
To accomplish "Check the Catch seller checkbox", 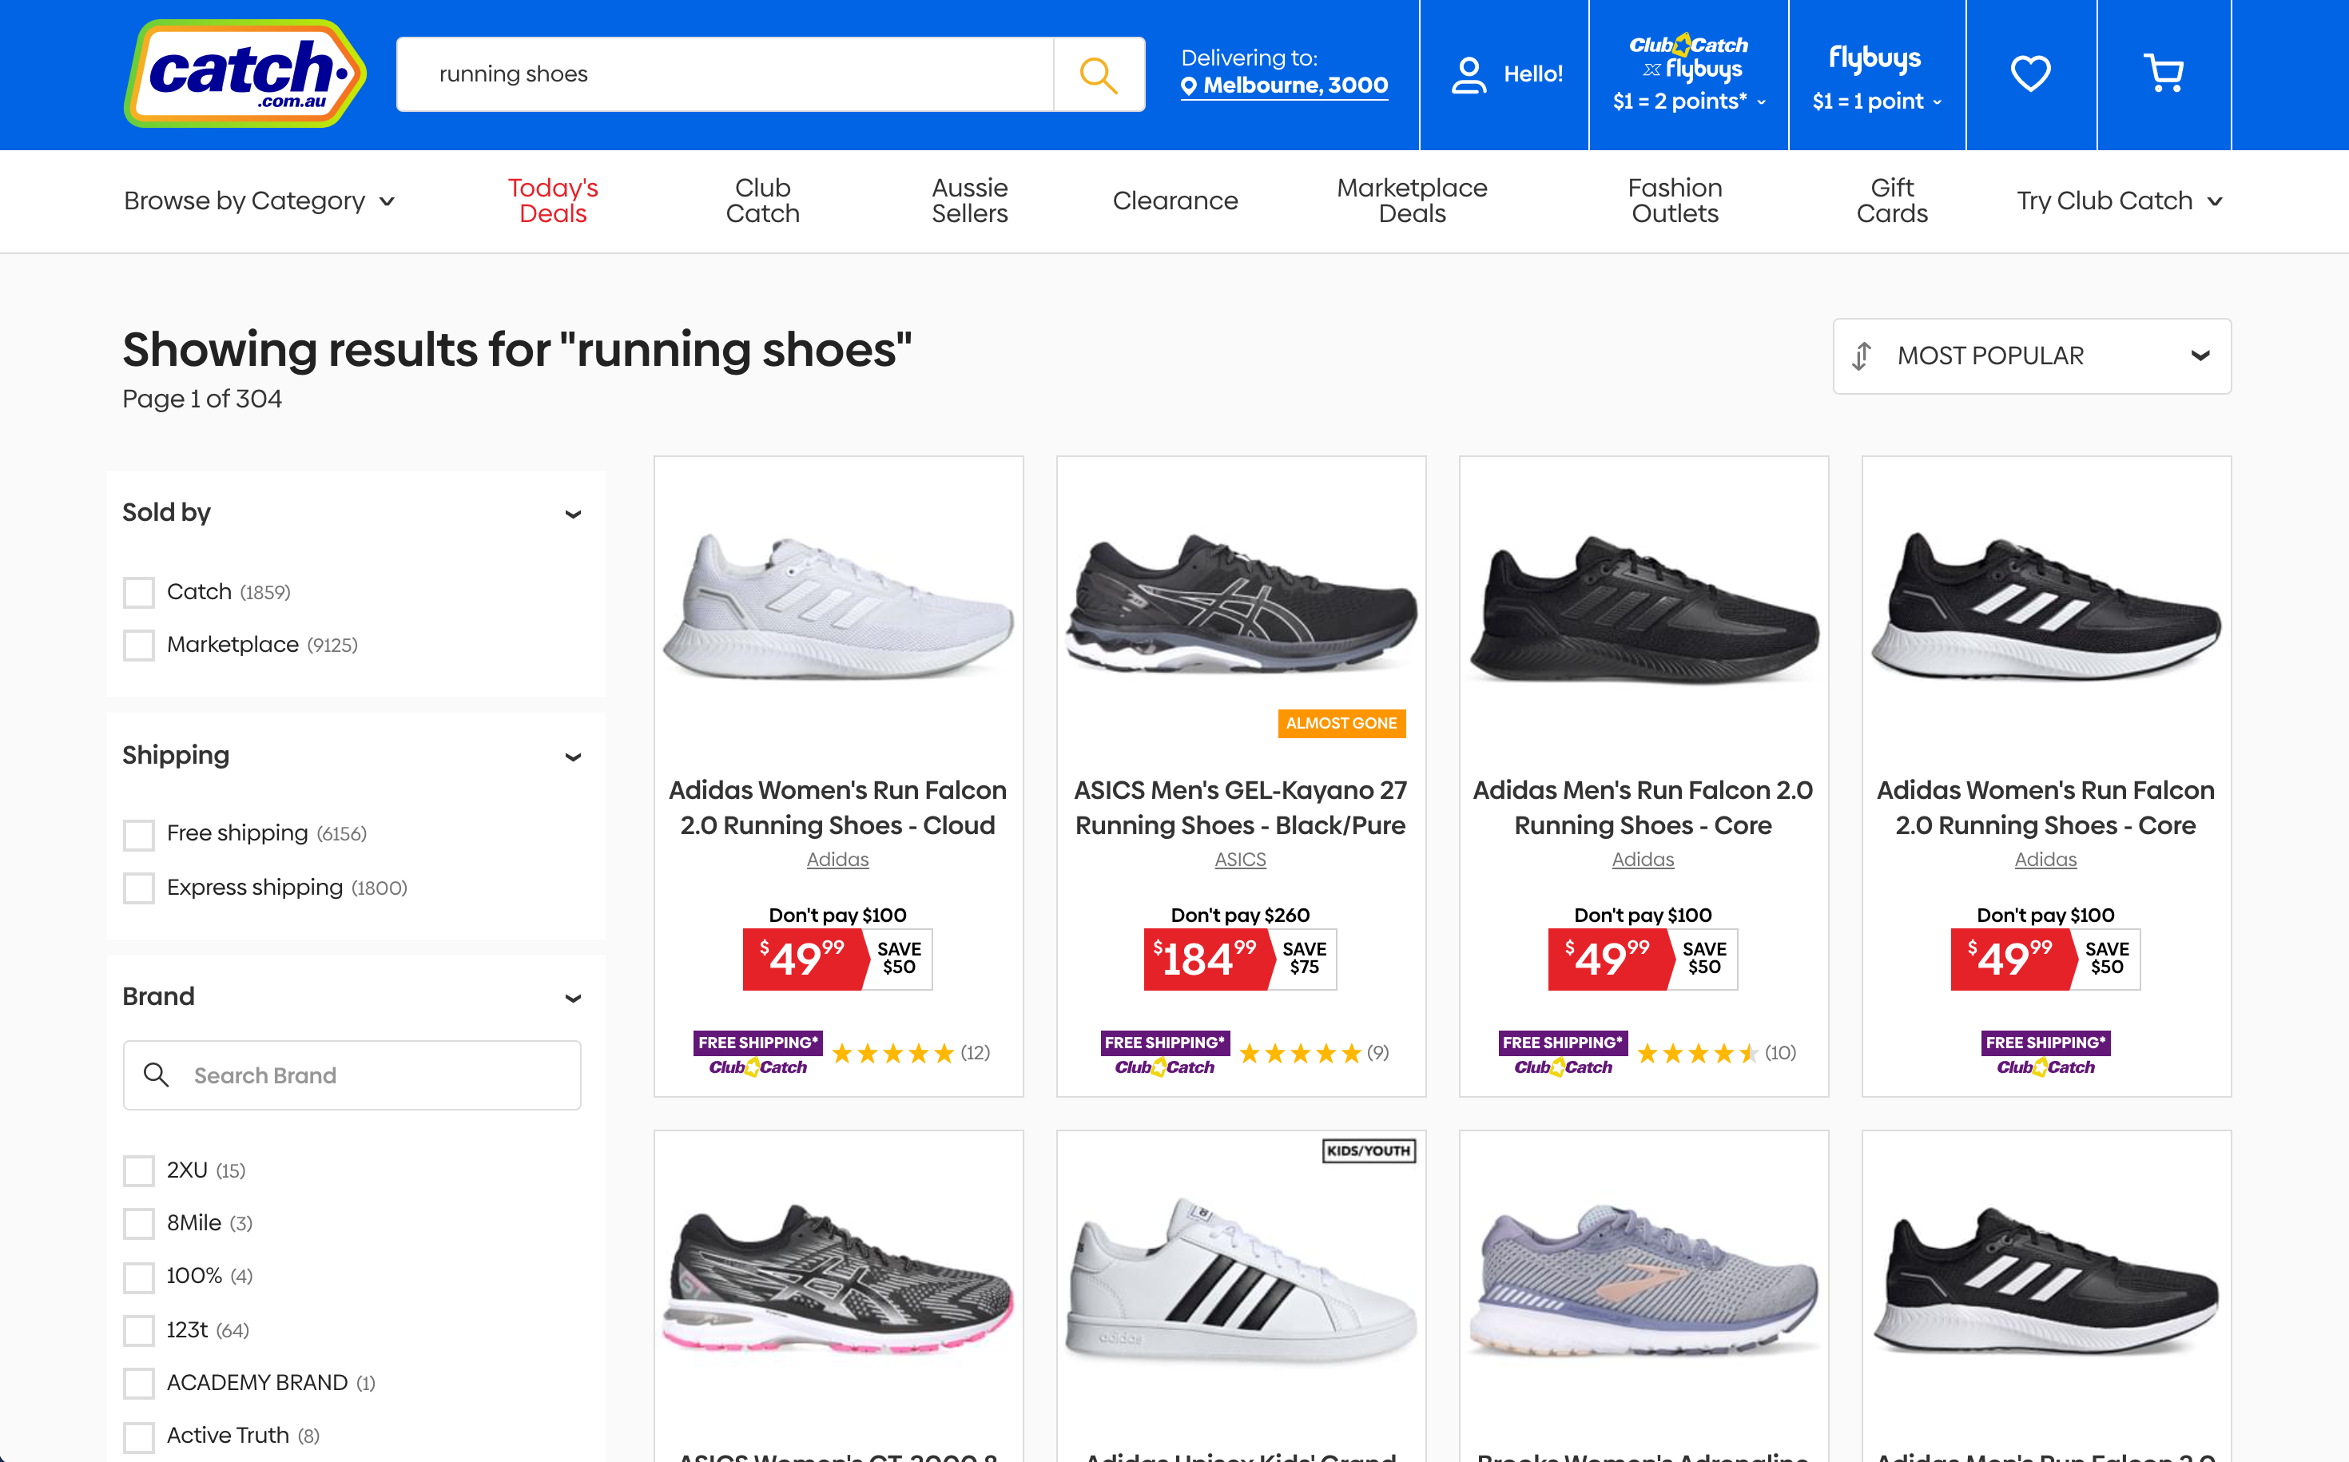I will coord(139,592).
